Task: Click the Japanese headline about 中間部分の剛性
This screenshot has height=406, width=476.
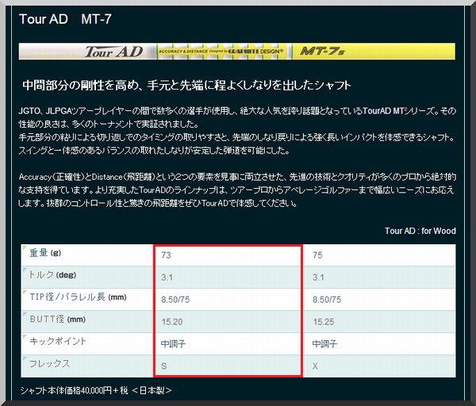Action: pos(186,86)
